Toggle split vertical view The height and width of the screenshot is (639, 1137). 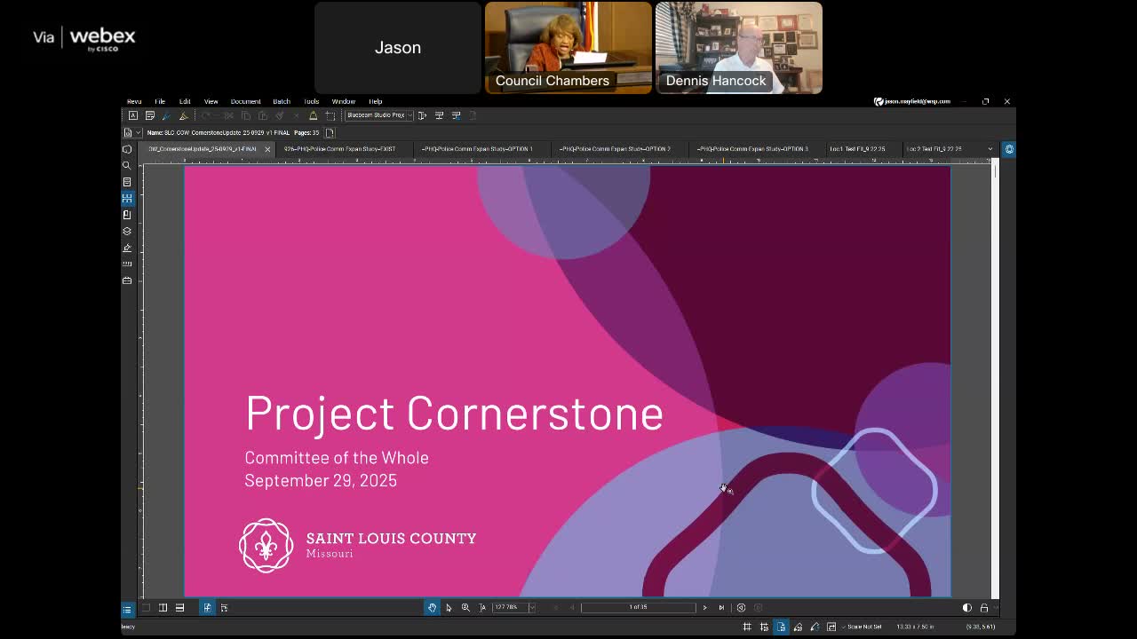163,608
